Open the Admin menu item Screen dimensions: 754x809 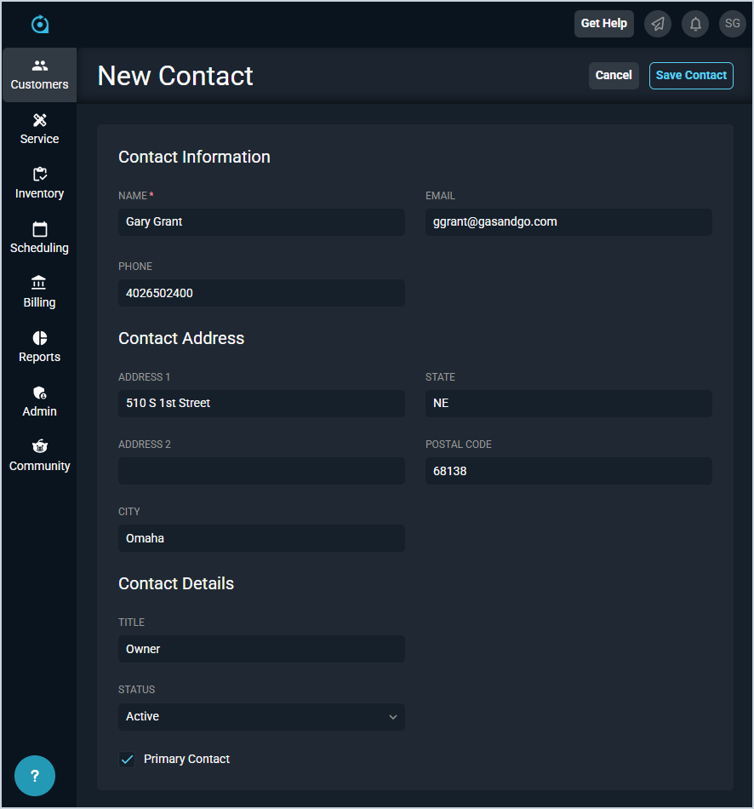click(x=39, y=402)
